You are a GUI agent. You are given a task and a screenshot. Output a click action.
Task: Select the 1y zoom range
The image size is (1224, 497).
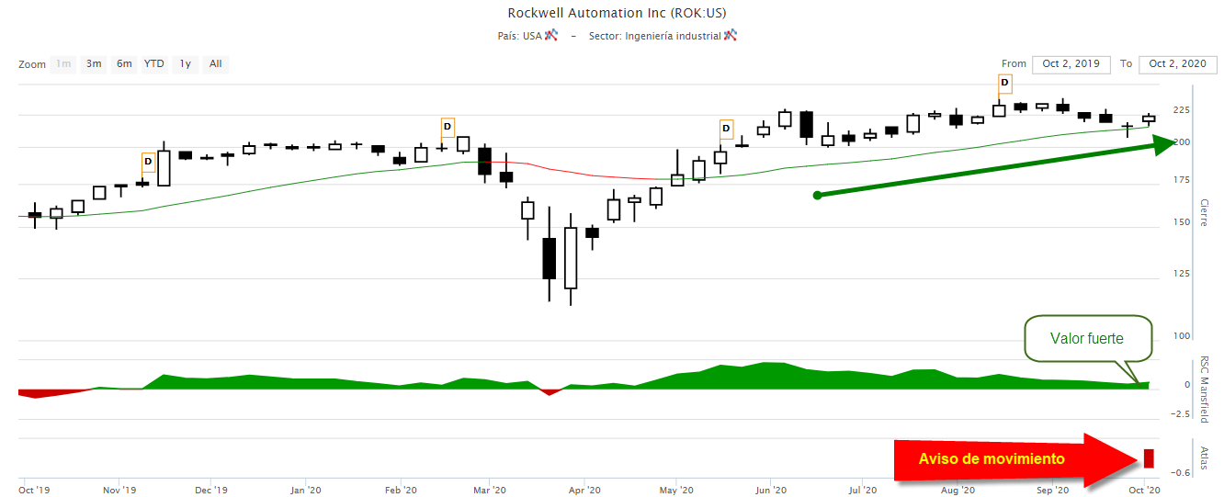pos(186,64)
